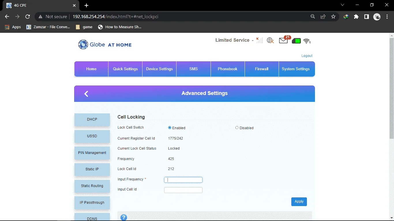Click the Cell Locking heading
The height and width of the screenshot is (221, 394).
(x=131, y=117)
